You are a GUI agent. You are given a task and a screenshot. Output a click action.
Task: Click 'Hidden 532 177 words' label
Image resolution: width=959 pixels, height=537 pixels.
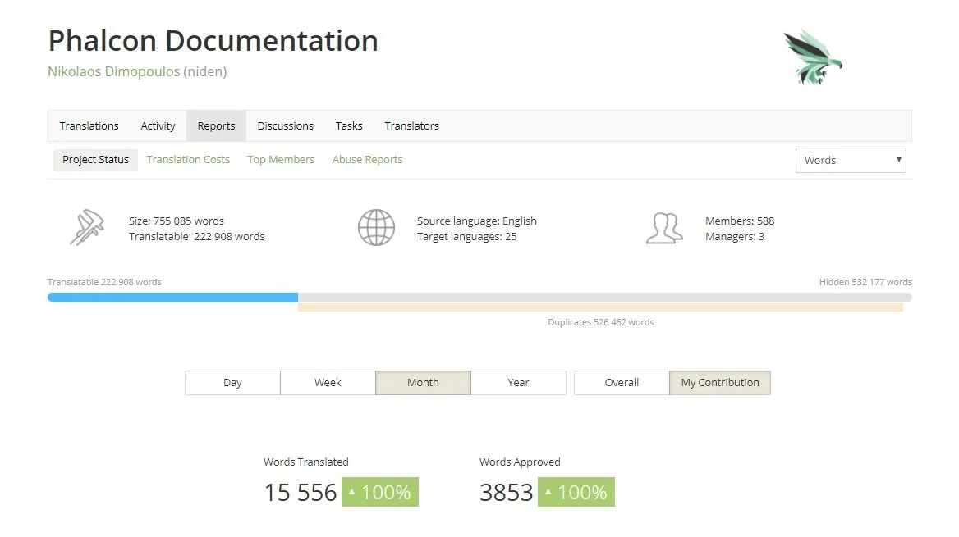click(865, 282)
